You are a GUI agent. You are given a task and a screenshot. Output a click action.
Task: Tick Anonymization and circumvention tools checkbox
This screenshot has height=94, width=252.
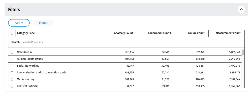click(x=12, y=73)
